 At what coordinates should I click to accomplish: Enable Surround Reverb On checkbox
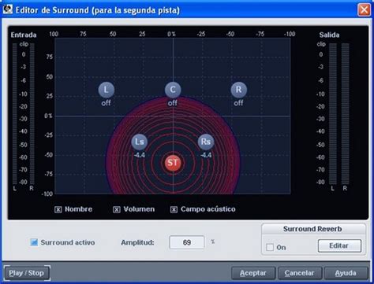click(270, 247)
